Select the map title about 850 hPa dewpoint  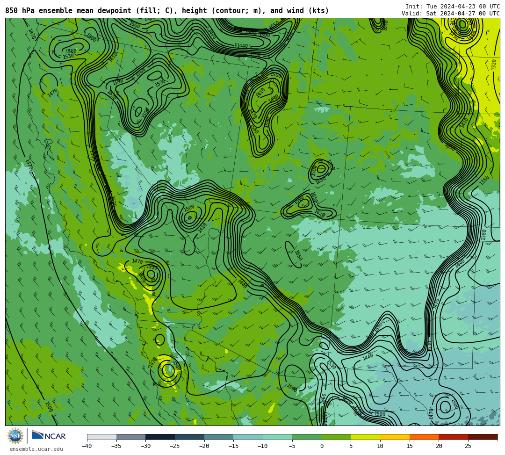tap(167, 11)
